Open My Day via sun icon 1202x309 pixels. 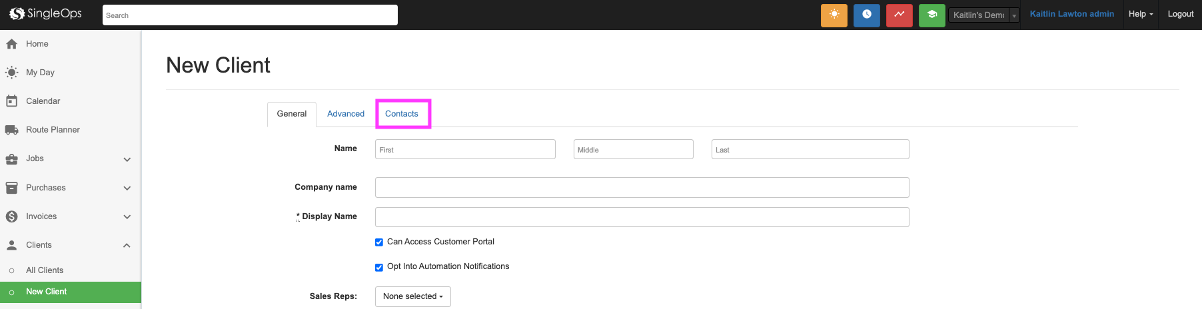[11, 73]
